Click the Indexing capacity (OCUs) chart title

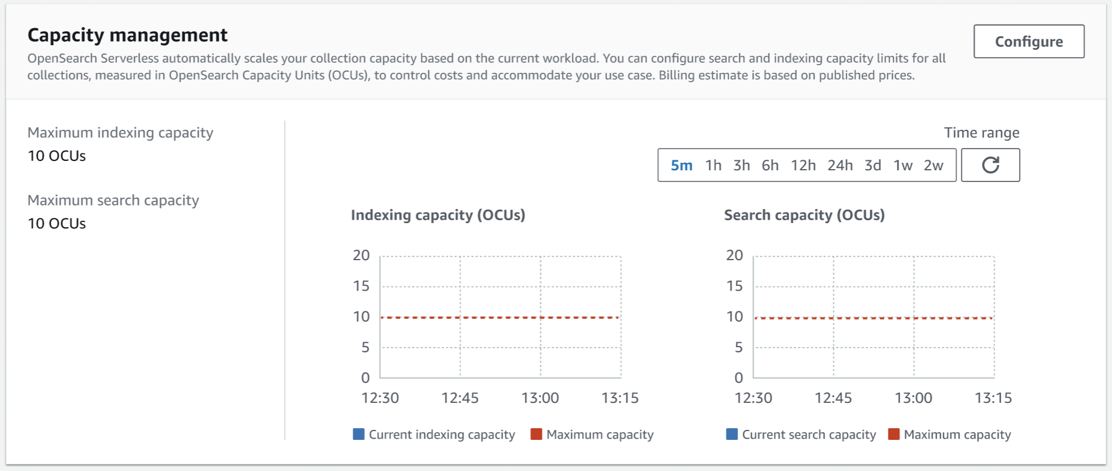click(438, 215)
